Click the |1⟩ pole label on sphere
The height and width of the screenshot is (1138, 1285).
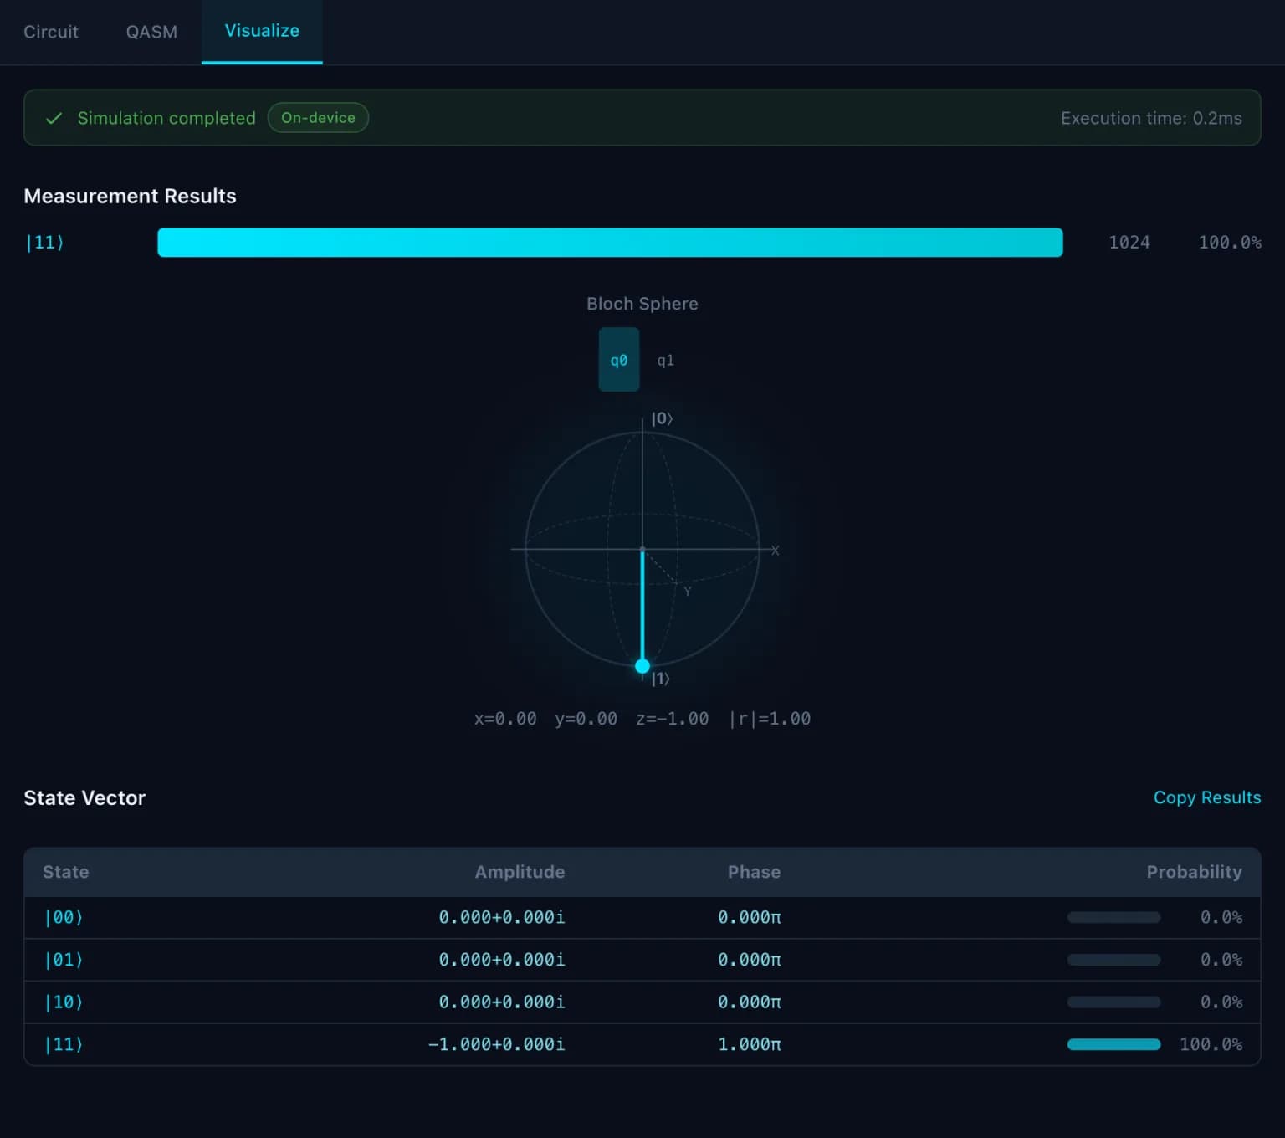coord(660,679)
